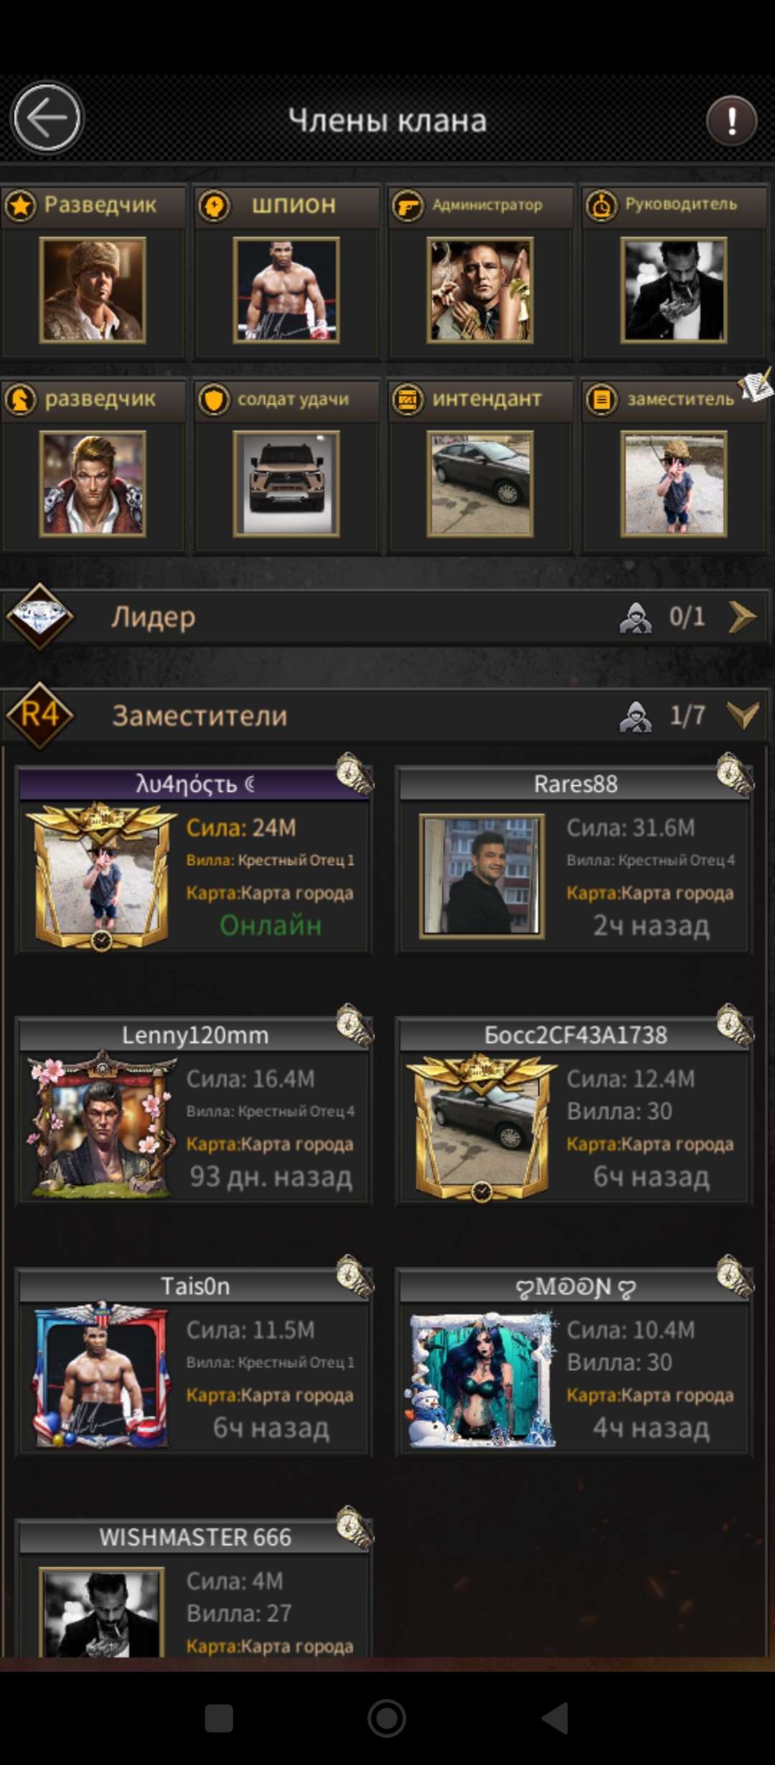The width and height of the screenshot is (775, 1765).
Task: Collapse the Заместители section chevron
Action: (742, 715)
